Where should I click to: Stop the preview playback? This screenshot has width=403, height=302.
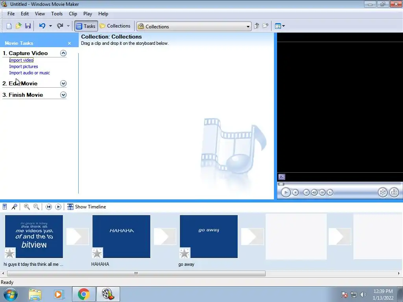(296, 192)
